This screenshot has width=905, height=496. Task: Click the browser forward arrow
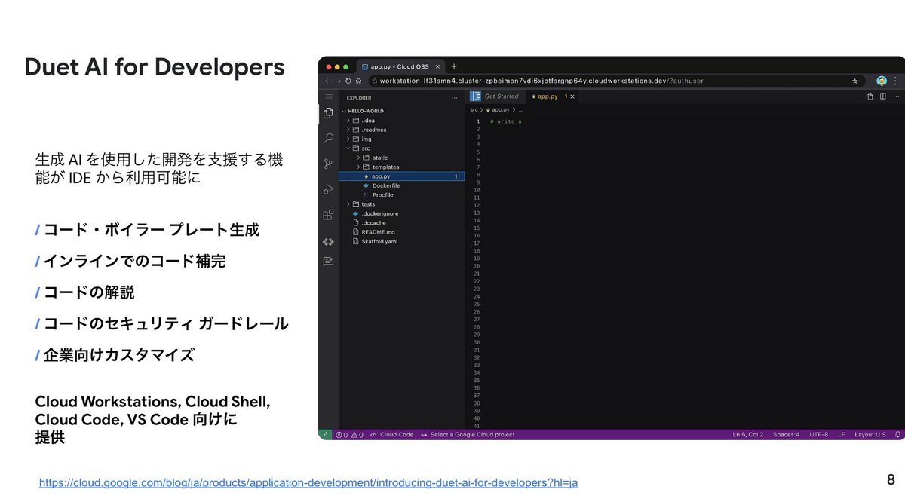tap(338, 81)
